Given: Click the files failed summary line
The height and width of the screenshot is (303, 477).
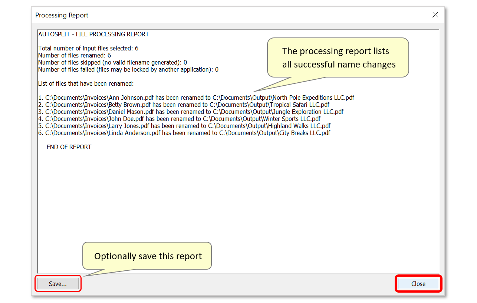Looking at the screenshot, I should pos(128,69).
